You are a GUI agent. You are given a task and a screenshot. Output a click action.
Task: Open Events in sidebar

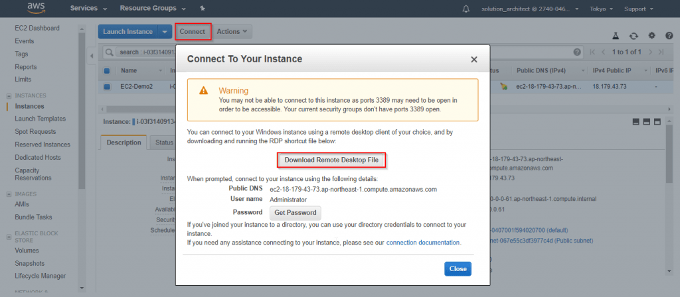click(25, 41)
